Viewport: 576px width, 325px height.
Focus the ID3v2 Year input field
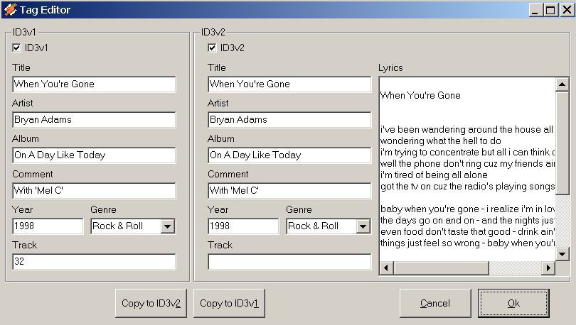tap(243, 226)
